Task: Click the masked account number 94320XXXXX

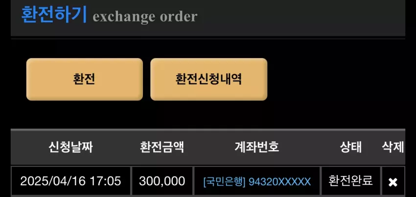Action: pos(279,182)
